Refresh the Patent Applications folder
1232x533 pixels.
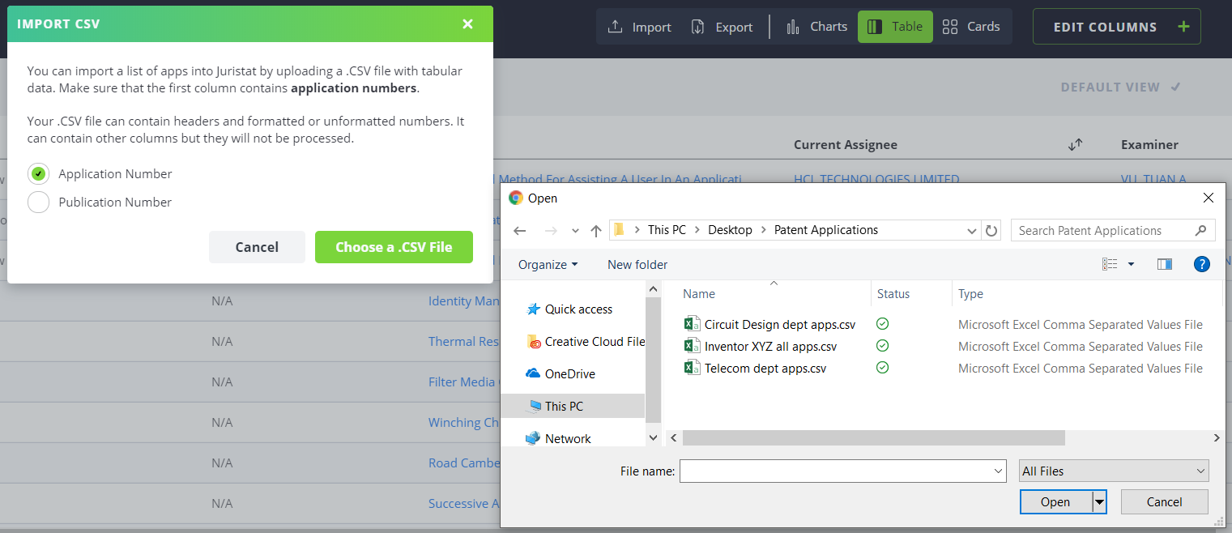pyautogui.click(x=991, y=231)
